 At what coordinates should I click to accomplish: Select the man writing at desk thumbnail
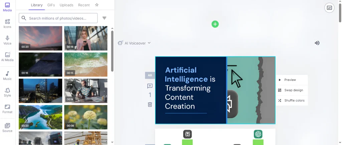pos(86,91)
